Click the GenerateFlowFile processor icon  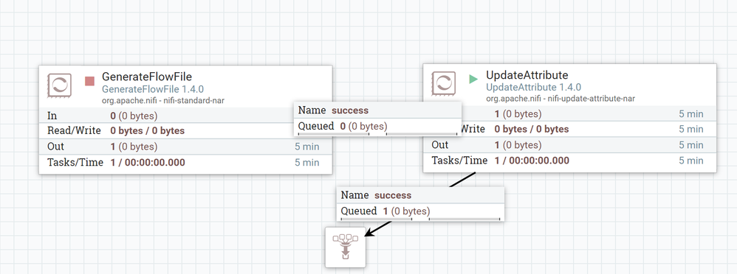[59, 85]
